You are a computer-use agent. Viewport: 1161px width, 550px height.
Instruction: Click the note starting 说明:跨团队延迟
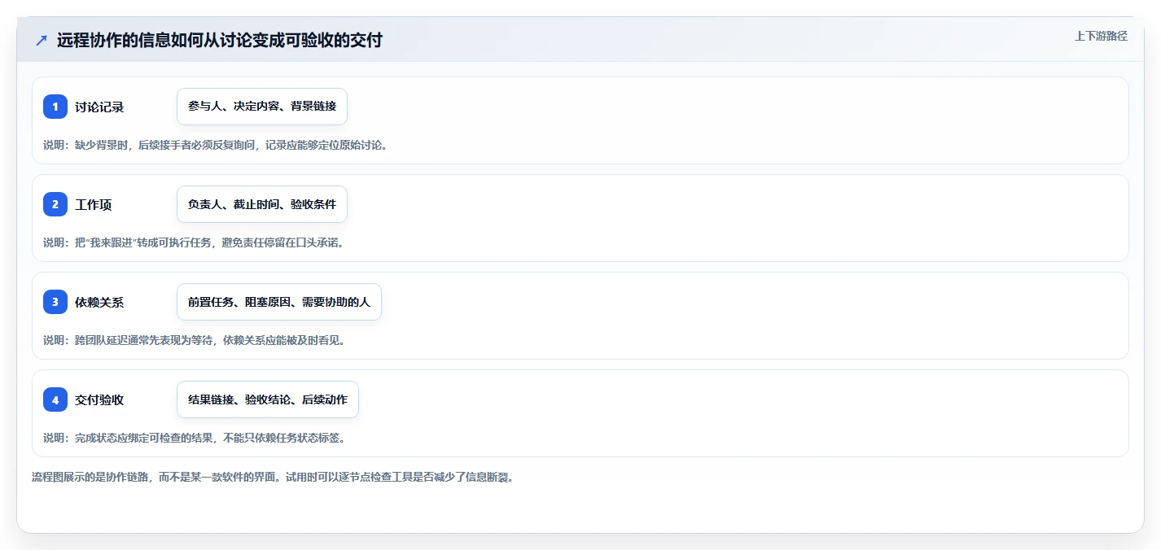[x=195, y=340]
